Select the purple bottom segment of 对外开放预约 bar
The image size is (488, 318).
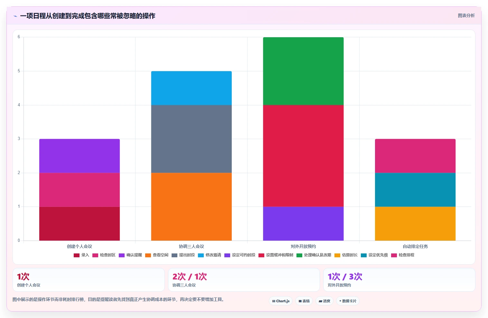pos(303,224)
